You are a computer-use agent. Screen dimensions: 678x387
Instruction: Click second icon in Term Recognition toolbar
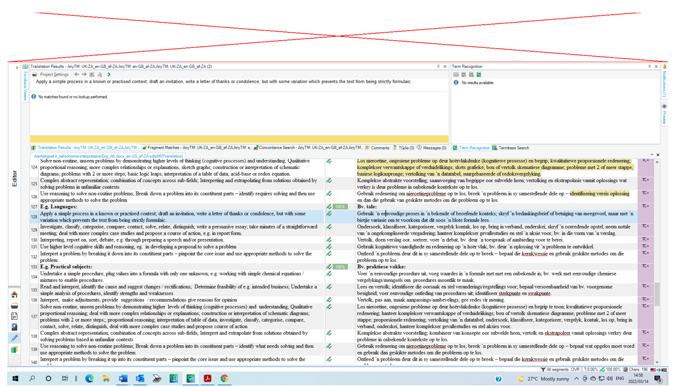(x=464, y=74)
